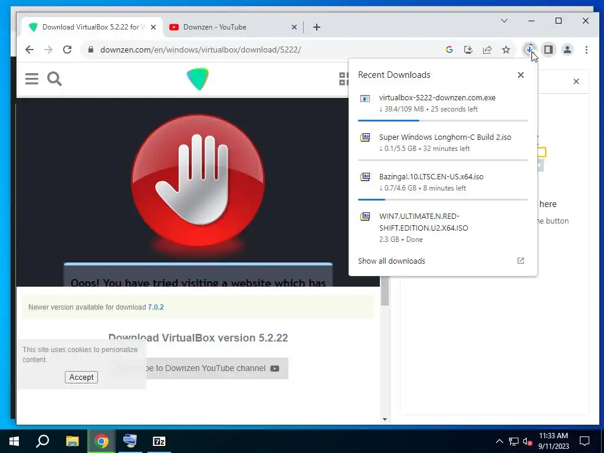Click the padlock site info icon

coord(91,50)
